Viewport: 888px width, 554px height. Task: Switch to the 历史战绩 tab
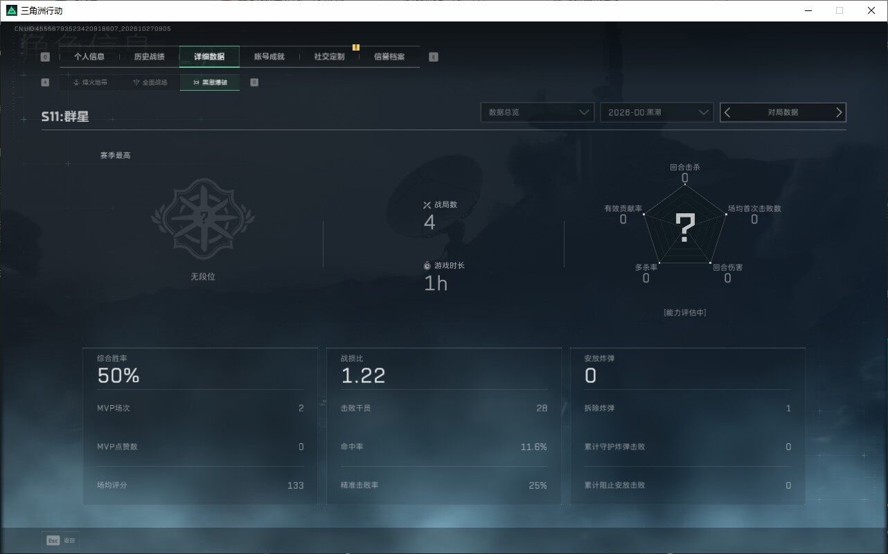(x=149, y=57)
